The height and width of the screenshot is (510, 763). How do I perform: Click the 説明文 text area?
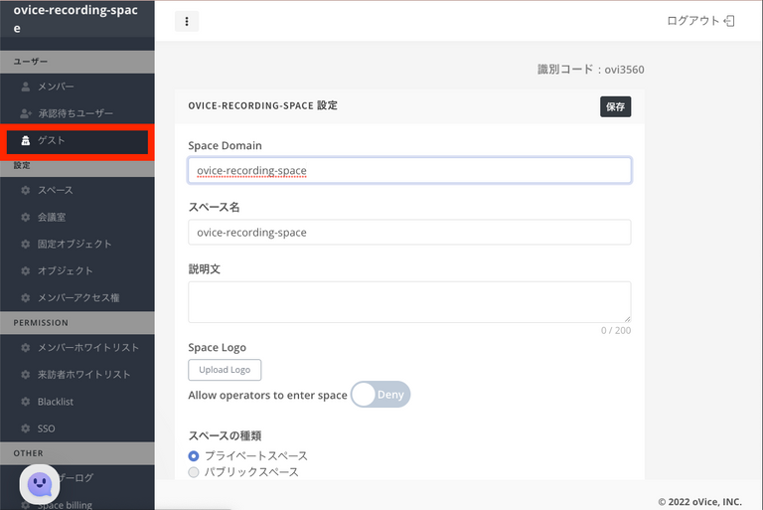point(409,302)
